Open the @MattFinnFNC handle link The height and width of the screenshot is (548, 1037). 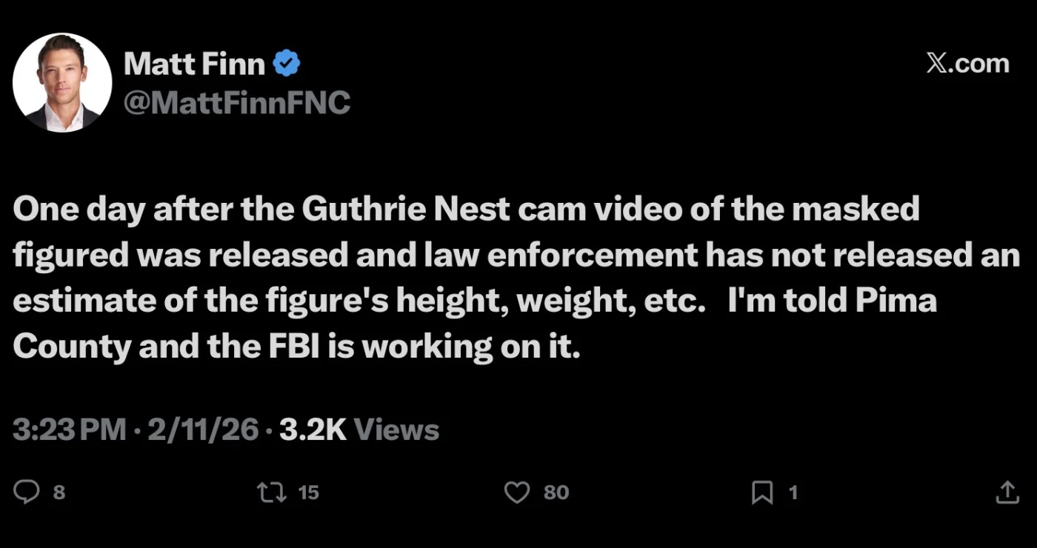click(237, 102)
